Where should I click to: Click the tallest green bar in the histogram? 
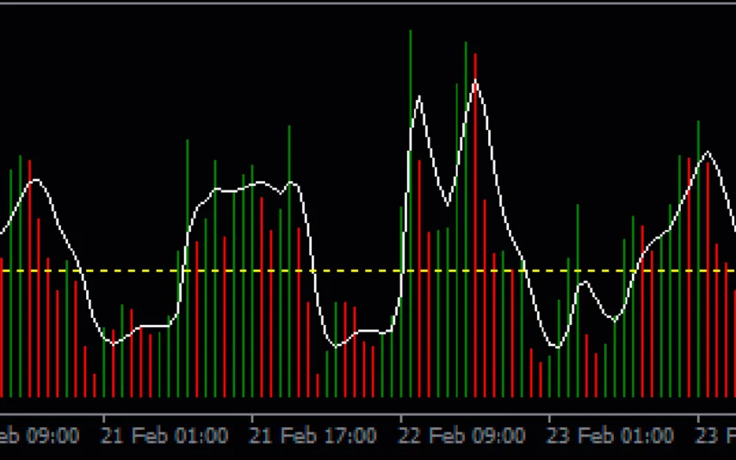410,215
